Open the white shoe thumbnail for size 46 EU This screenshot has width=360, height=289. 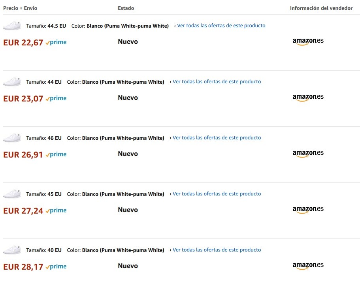[12, 138]
